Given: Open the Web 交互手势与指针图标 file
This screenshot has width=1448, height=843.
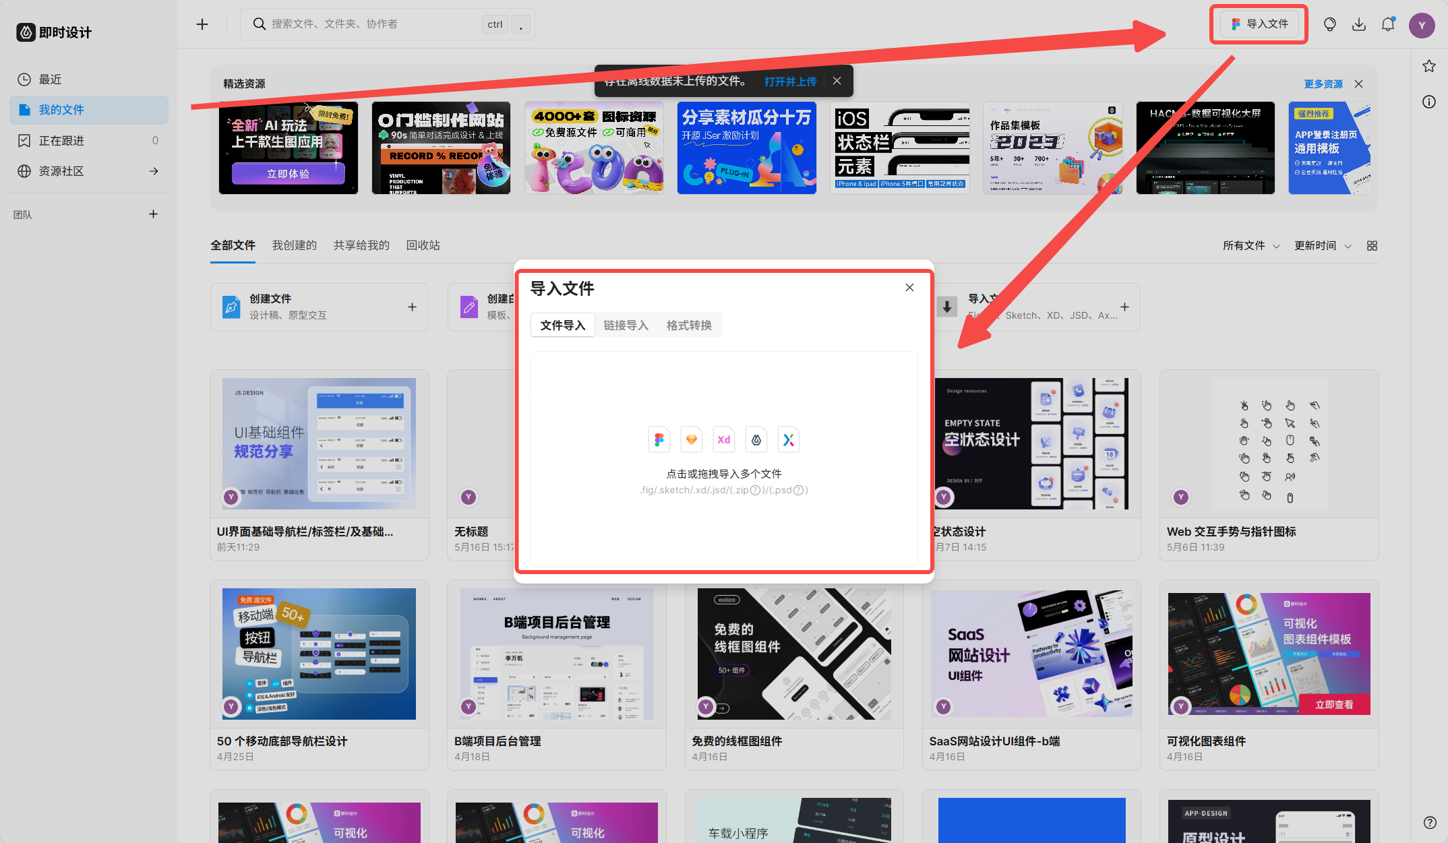Looking at the screenshot, I should 1269,465.
